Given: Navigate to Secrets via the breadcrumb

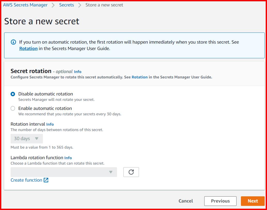Looking at the screenshot, I should pyautogui.click(x=66, y=5).
